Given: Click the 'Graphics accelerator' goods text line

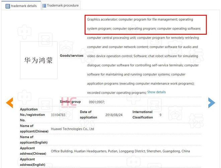Looking at the screenshot, I should [x=140, y=19].
